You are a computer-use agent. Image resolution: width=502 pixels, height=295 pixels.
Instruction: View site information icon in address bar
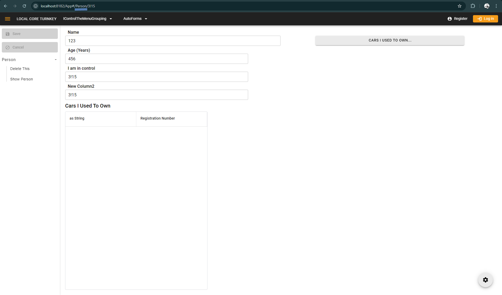coord(36,6)
